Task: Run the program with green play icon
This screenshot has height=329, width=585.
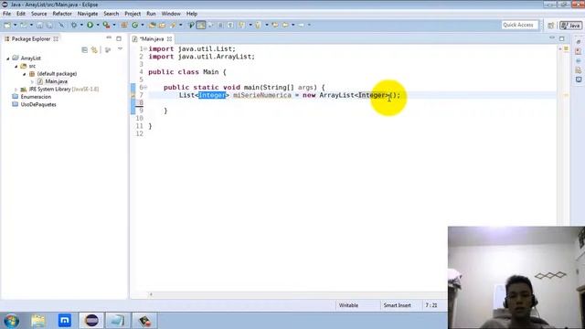Action: coord(90,25)
